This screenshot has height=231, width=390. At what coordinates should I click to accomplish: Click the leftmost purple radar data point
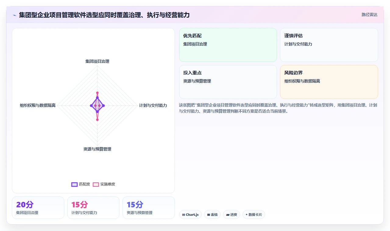point(91,105)
